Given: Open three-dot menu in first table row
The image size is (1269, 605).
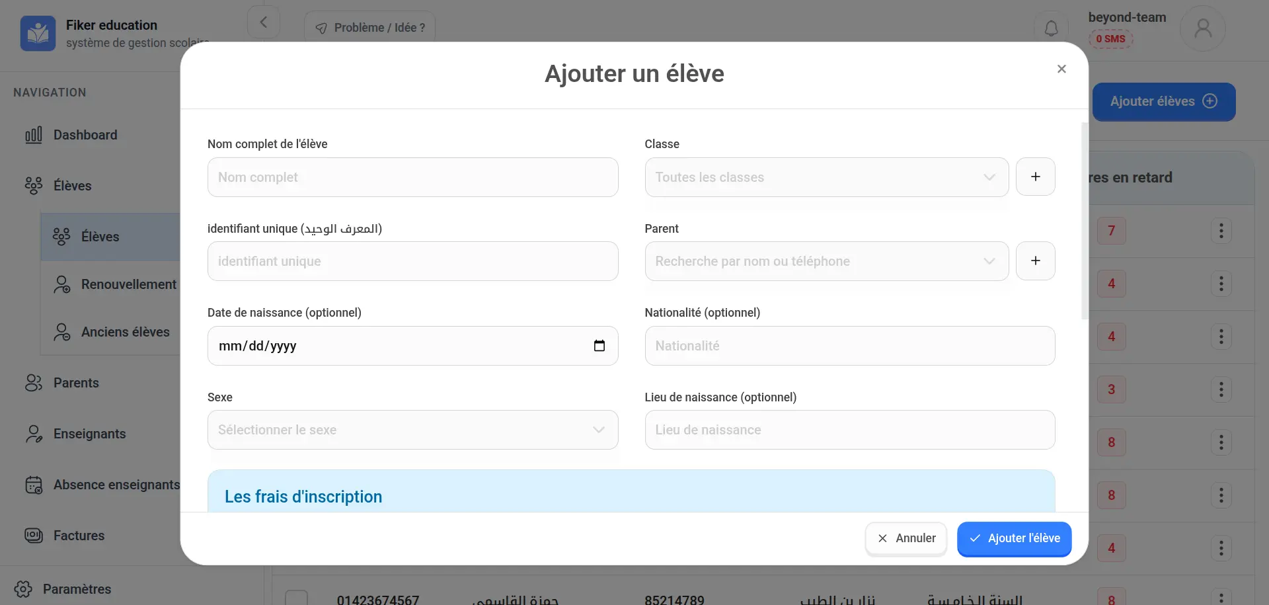Looking at the screenshot, I should [x=1221, y=231].
